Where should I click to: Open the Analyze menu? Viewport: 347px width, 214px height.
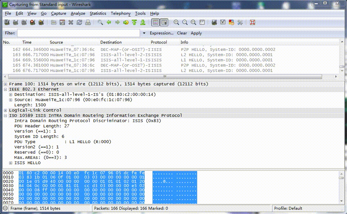78,13
